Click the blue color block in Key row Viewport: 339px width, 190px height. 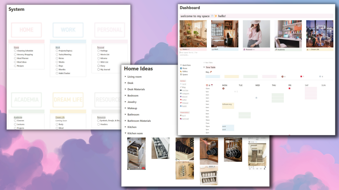point(213,76)
